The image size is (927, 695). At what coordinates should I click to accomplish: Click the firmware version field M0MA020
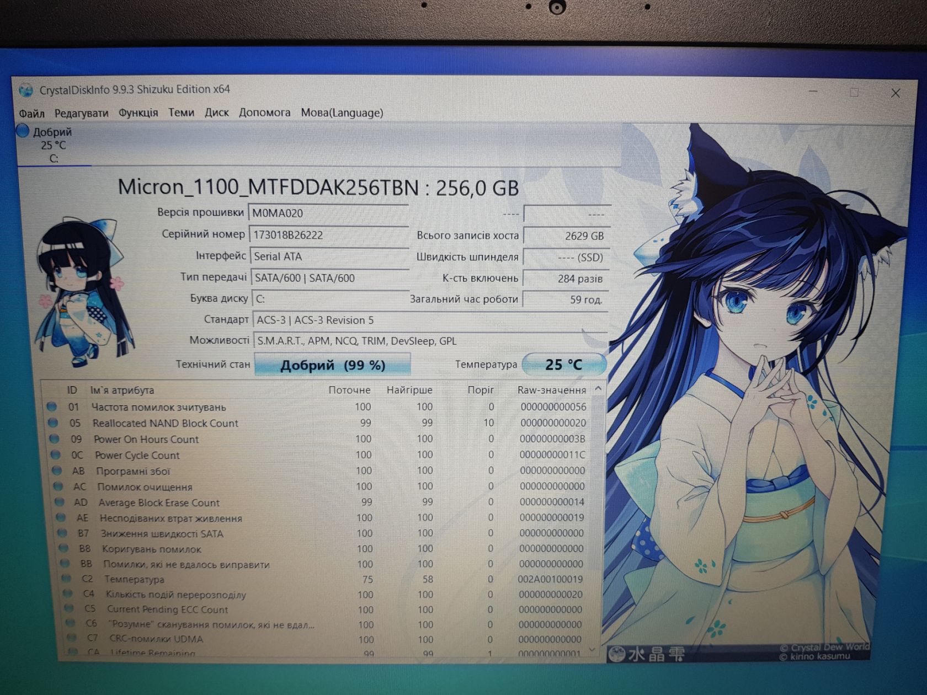(x=329, y=213)
